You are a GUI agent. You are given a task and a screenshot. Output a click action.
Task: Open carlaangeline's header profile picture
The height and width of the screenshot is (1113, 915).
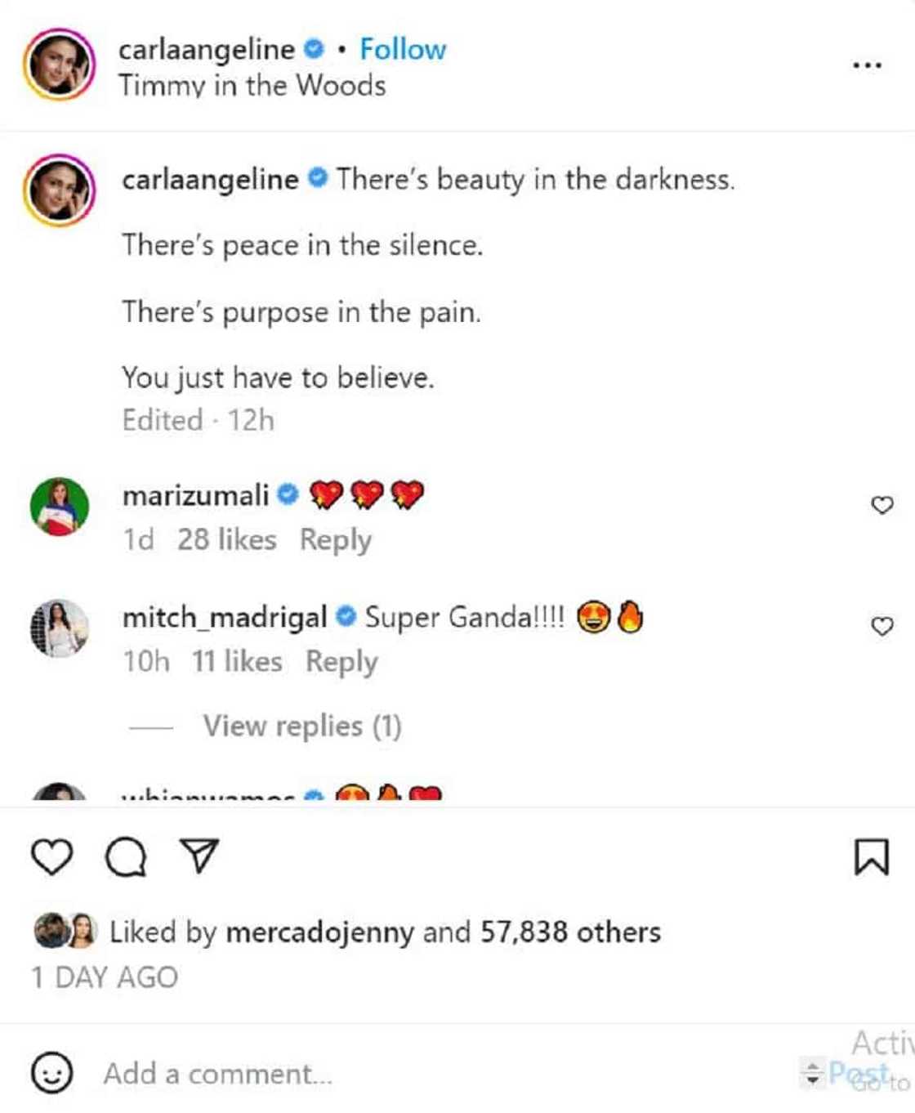coord(59,65)
